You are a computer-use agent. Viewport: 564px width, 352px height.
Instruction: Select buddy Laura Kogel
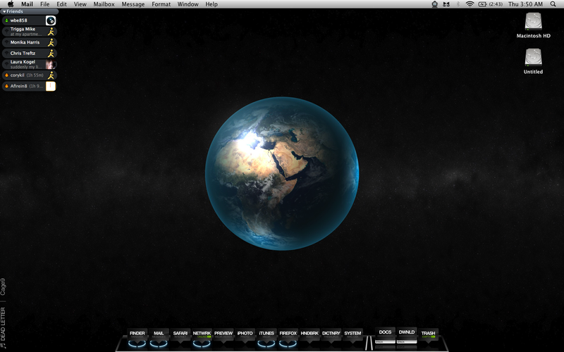pos(29,64)
